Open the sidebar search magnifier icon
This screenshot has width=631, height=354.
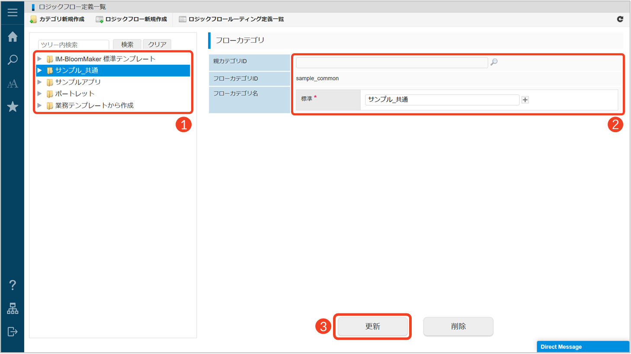pyautogui.click(x=13, y=60)
